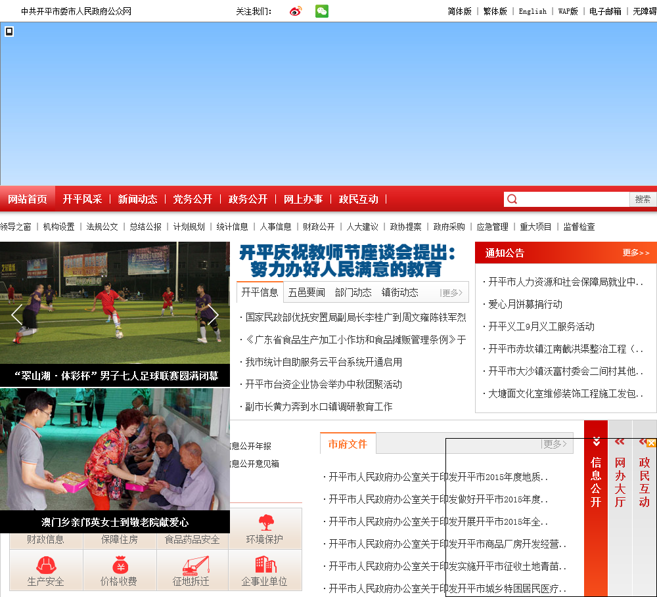This screenshot has height=597, width=657.
Task: Open the 征地拆迁 excavator icon tile
Action: (193, 570)
